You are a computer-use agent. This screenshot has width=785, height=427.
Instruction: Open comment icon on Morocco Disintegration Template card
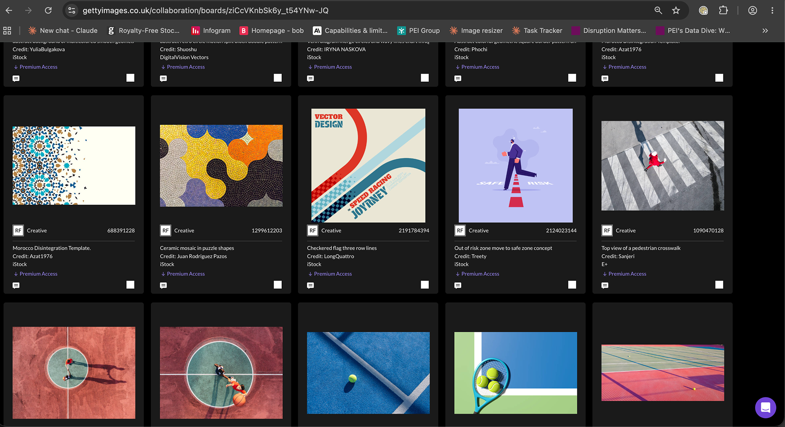click(x=16, y=285)
